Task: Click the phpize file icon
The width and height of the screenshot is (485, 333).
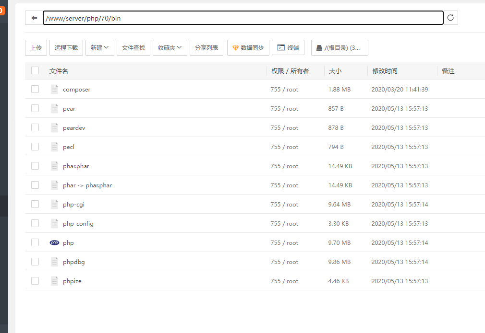Action: pos(54,281)
